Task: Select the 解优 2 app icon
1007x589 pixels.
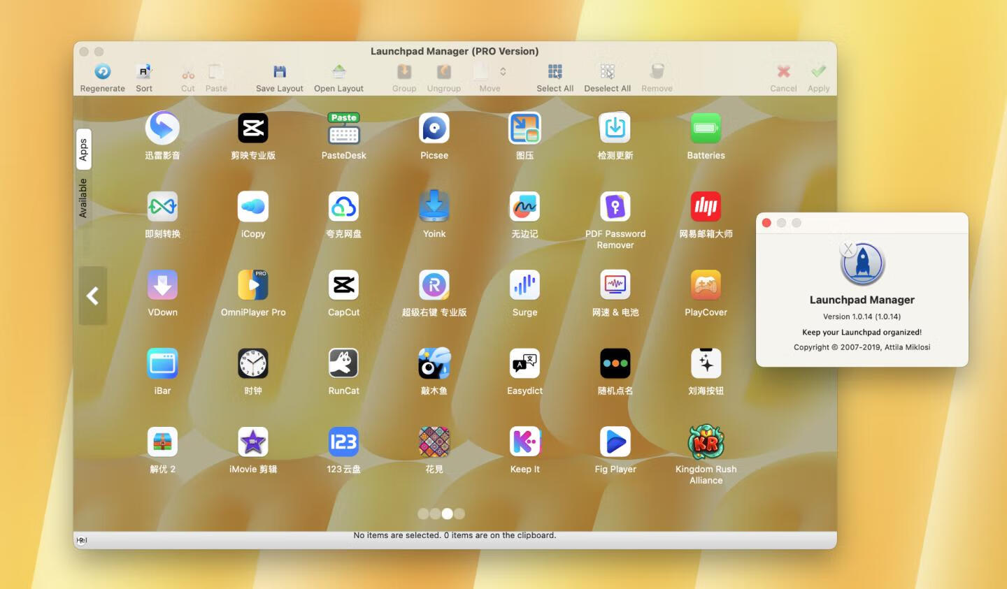Action: pos(162,442)
